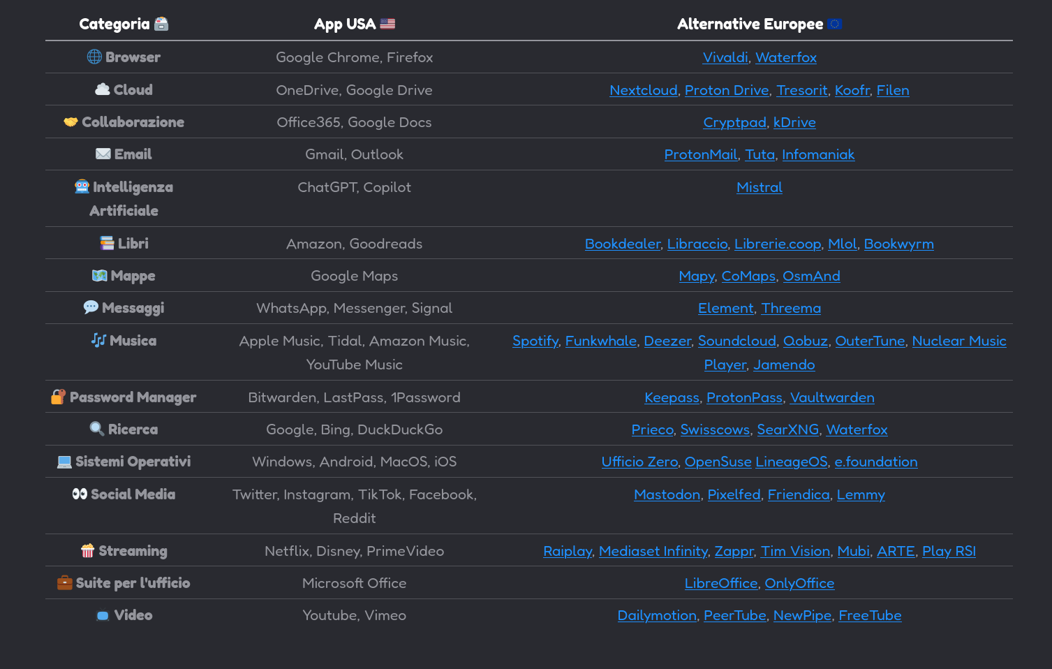This screenshot has width=1052, height=669.
Task: Open the ProtonMail link
Action: [701, 154]
